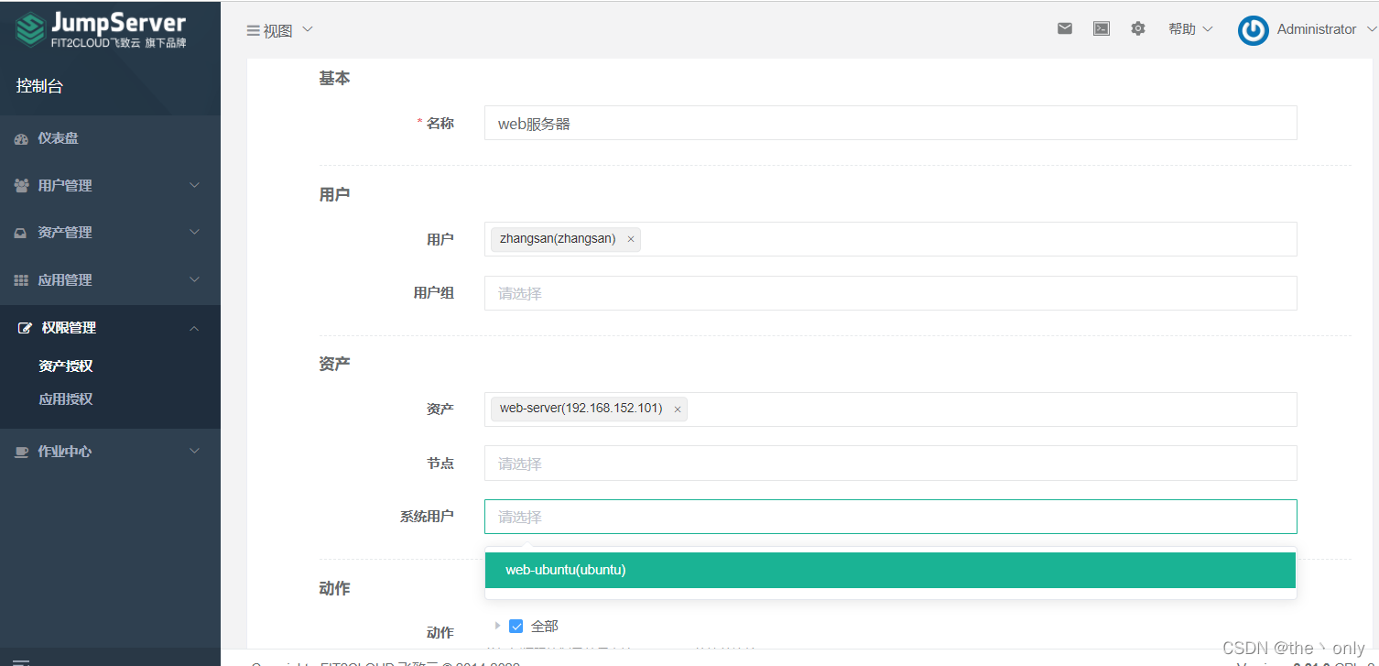Screen dimensions: 1379x666
Task: Click the Administrator avatar power icon
Action: (x=1254, y=30)
